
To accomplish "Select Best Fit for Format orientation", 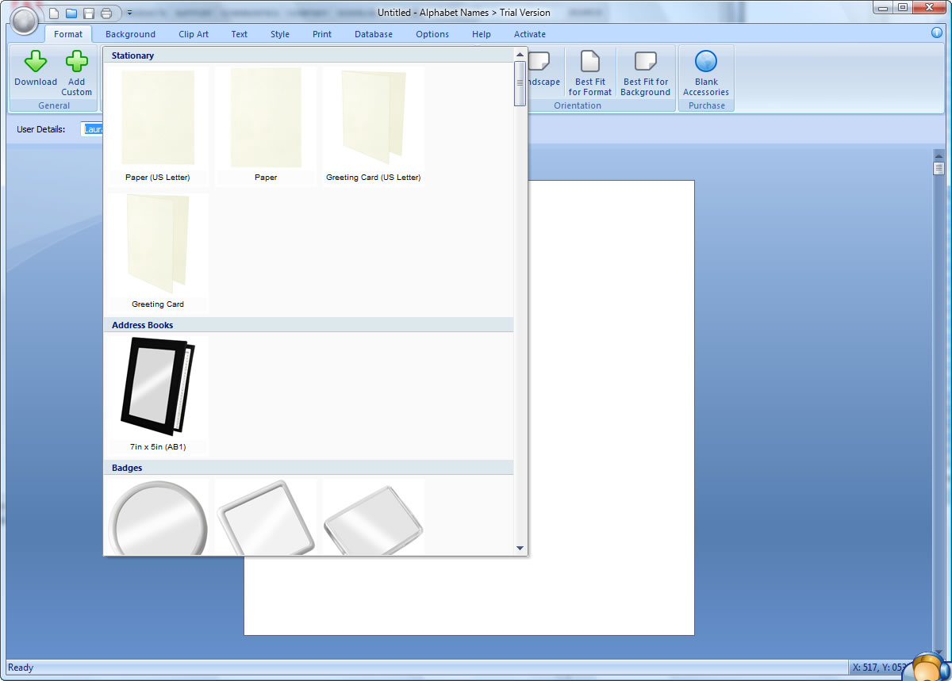I will [590, 73].
